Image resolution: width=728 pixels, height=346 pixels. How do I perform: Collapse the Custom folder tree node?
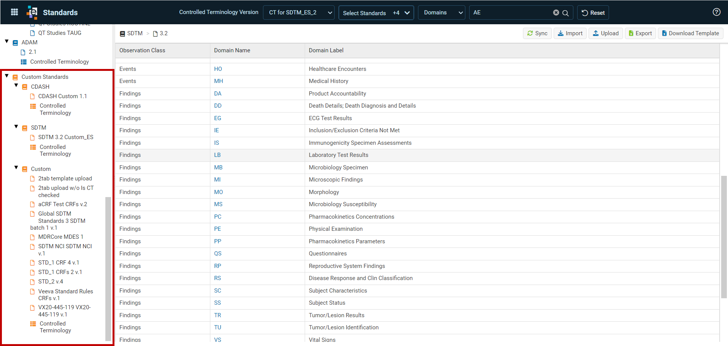point(16,168)
